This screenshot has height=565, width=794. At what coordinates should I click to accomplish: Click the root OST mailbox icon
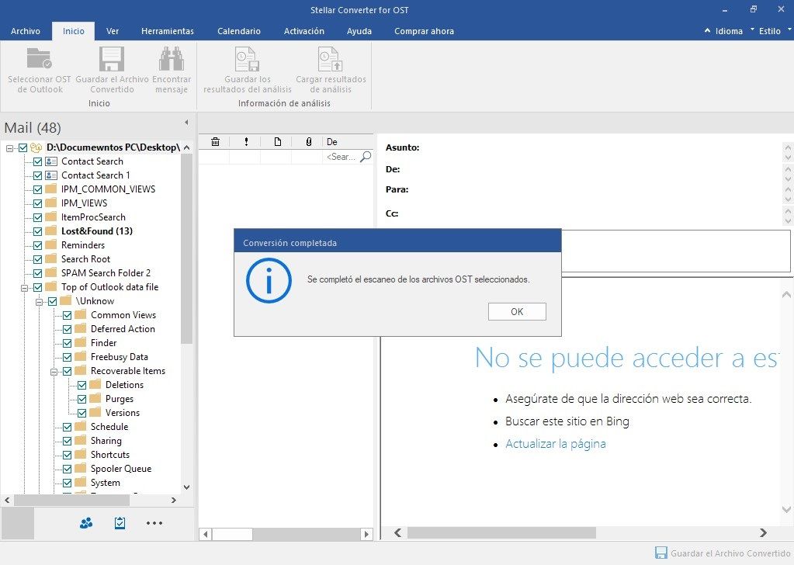point(36,147)
